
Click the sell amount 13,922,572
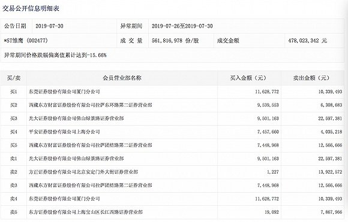[330, 172]
